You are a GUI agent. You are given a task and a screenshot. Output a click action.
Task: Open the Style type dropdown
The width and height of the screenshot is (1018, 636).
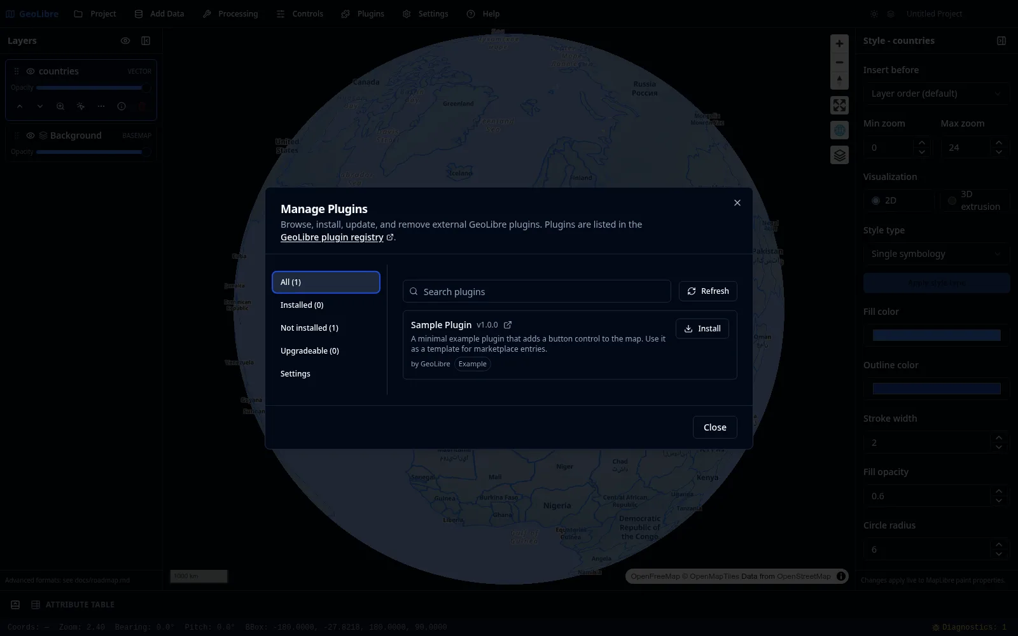[937, 254]
